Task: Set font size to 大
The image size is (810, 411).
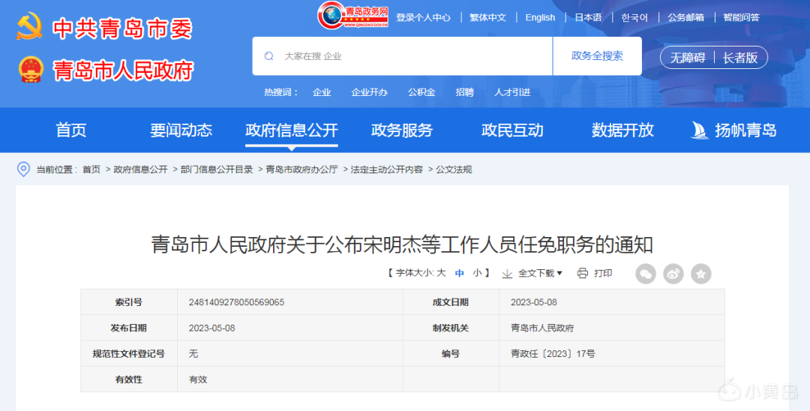Action: pyautogui.click(x=441, y=273)
